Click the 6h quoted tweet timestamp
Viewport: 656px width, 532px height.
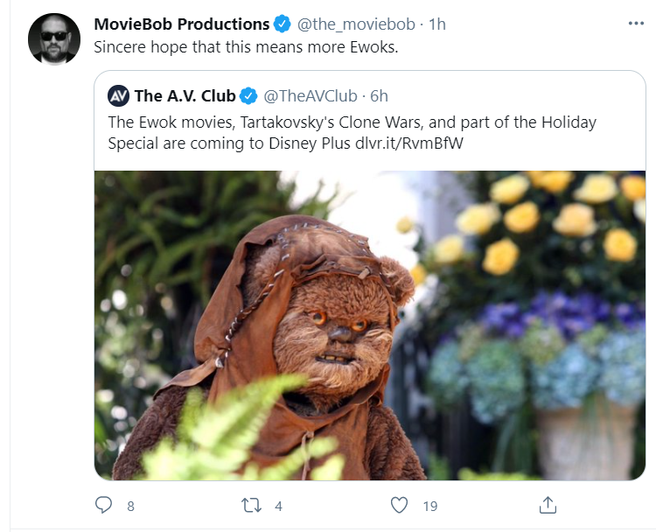coord(379,96)
